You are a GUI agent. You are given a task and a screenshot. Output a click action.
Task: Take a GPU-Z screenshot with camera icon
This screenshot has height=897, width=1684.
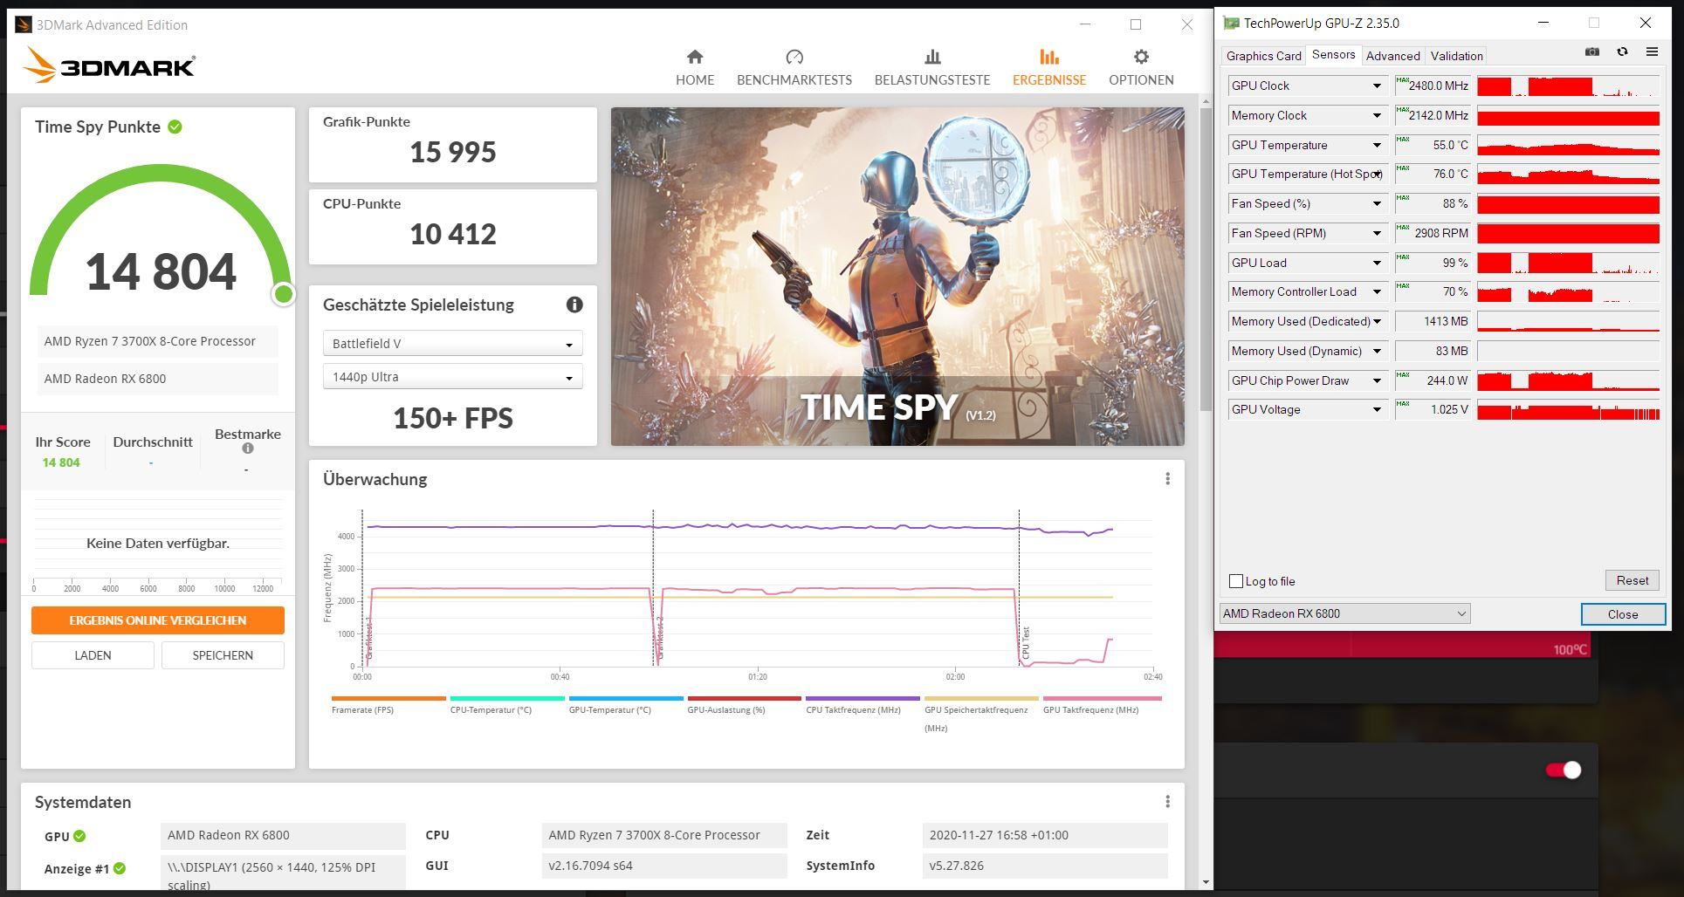coord(1592,52)
